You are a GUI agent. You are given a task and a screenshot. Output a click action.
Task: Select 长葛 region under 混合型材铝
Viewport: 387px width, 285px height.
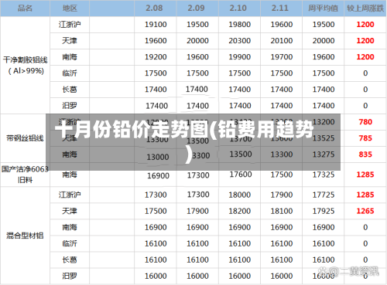click(x=70, y=260)
